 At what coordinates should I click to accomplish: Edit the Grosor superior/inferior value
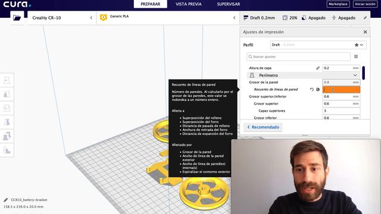341,96
